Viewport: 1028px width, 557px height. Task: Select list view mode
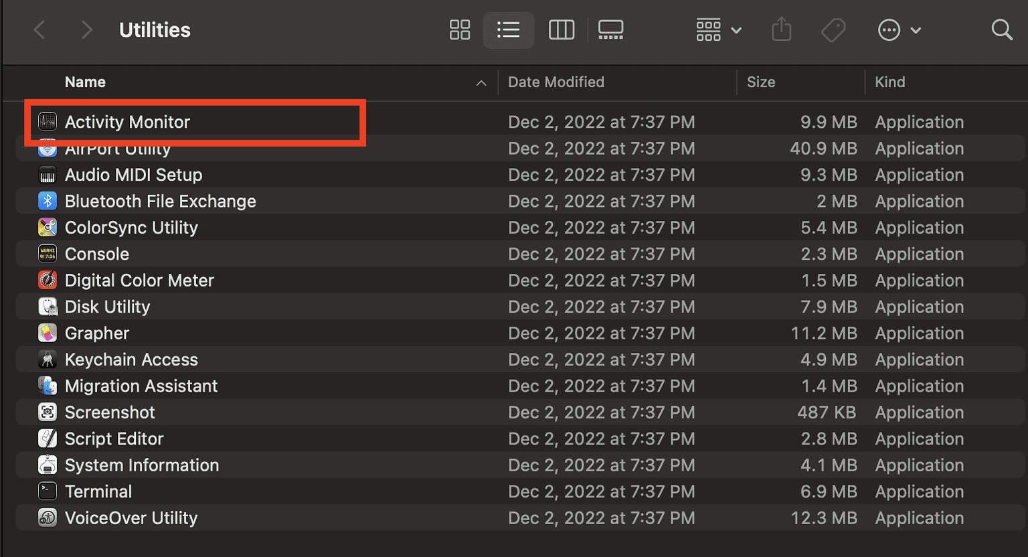(509, 30)
